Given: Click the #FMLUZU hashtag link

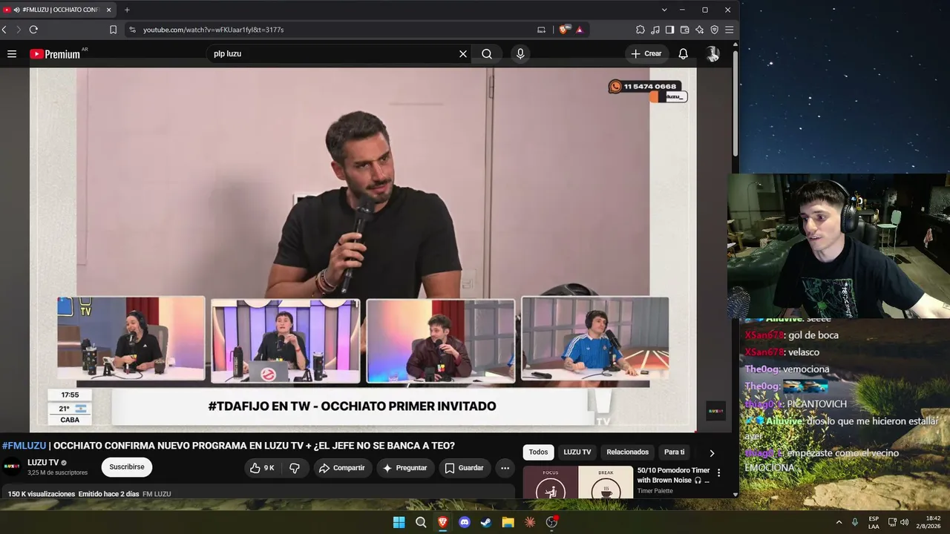Looking at the screenshot, I should [x=24, y=446].
